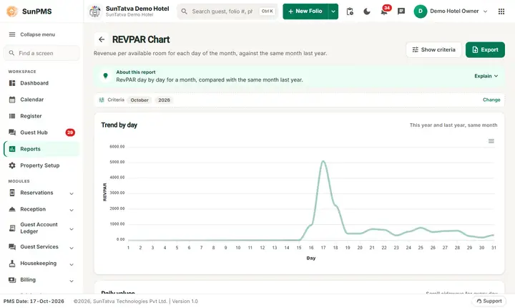Click the D user avatar
This screenshot has height=308, width=515.
click(420, 11)
